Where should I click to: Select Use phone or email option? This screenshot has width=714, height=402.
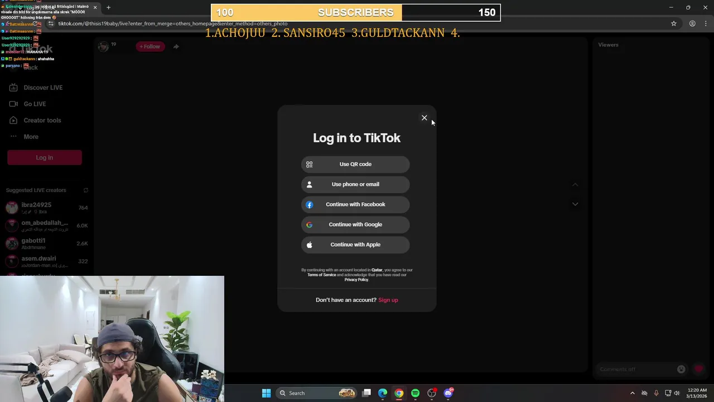coord(355,184)
